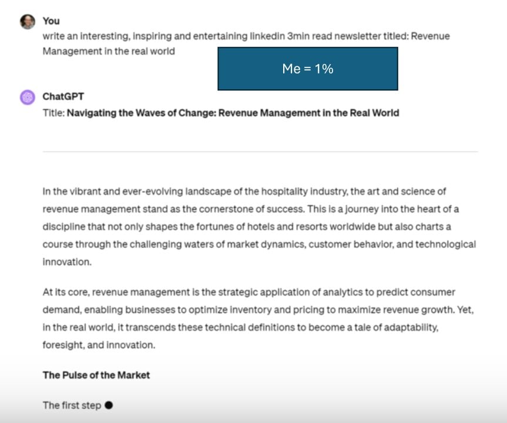This screenshot has height=423, width=507.
Task: Click the user profile avatar photo
Action: (27, 22)
